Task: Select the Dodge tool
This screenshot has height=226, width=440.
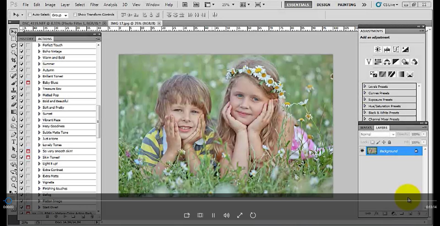Action: click(x=13, y=126)
